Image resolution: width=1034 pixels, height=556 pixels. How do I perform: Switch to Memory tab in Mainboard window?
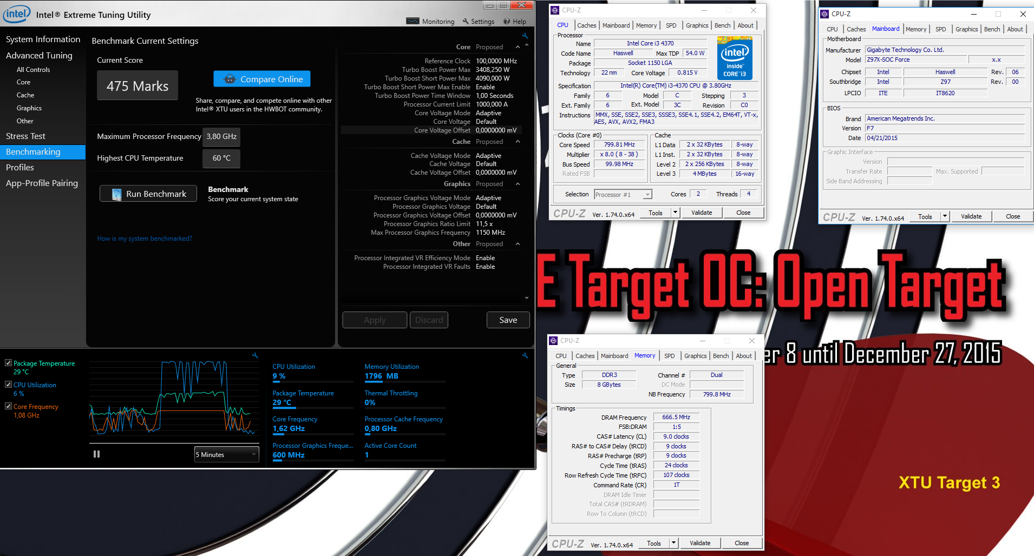[x=916, y=29]
